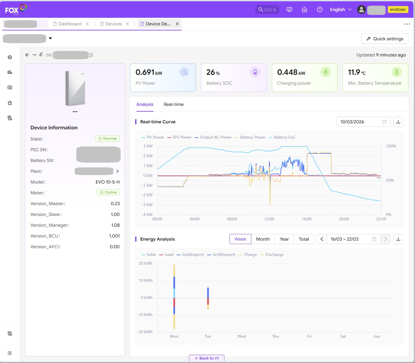Click Back to v1 button
The height and width of the screenshot is (363, 415).
coord(206,358)
